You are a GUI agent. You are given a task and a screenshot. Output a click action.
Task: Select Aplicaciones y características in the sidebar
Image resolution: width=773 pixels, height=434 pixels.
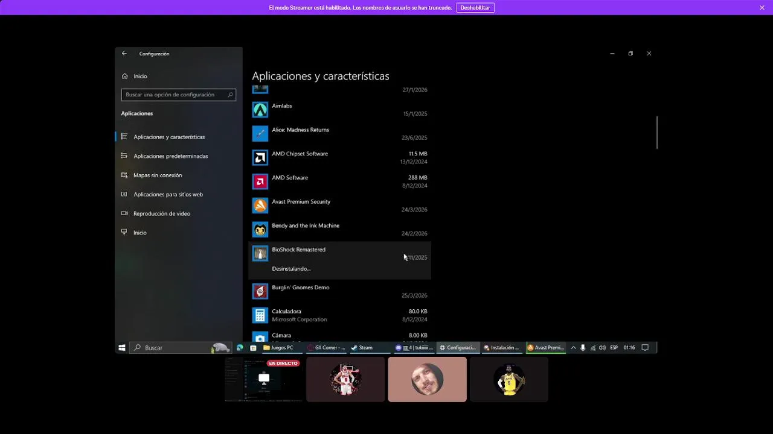pos(168,137)
